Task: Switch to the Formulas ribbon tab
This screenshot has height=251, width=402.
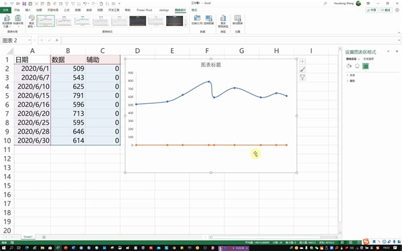Action: tap(66, 10)
